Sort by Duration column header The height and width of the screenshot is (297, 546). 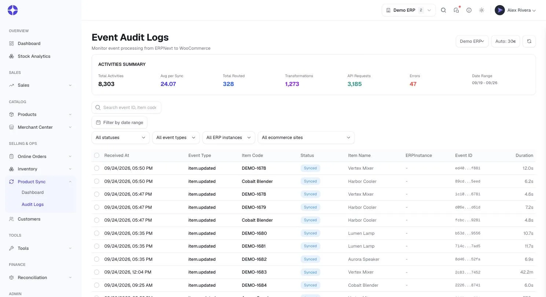point(524,155)
